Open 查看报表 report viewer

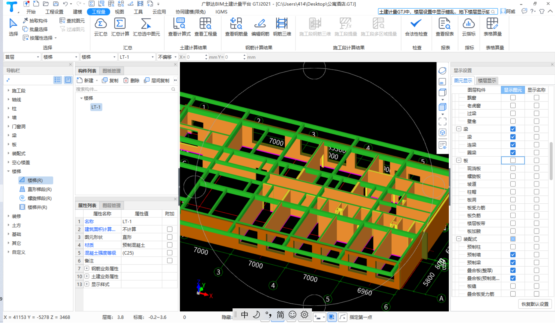pos(444,24)
